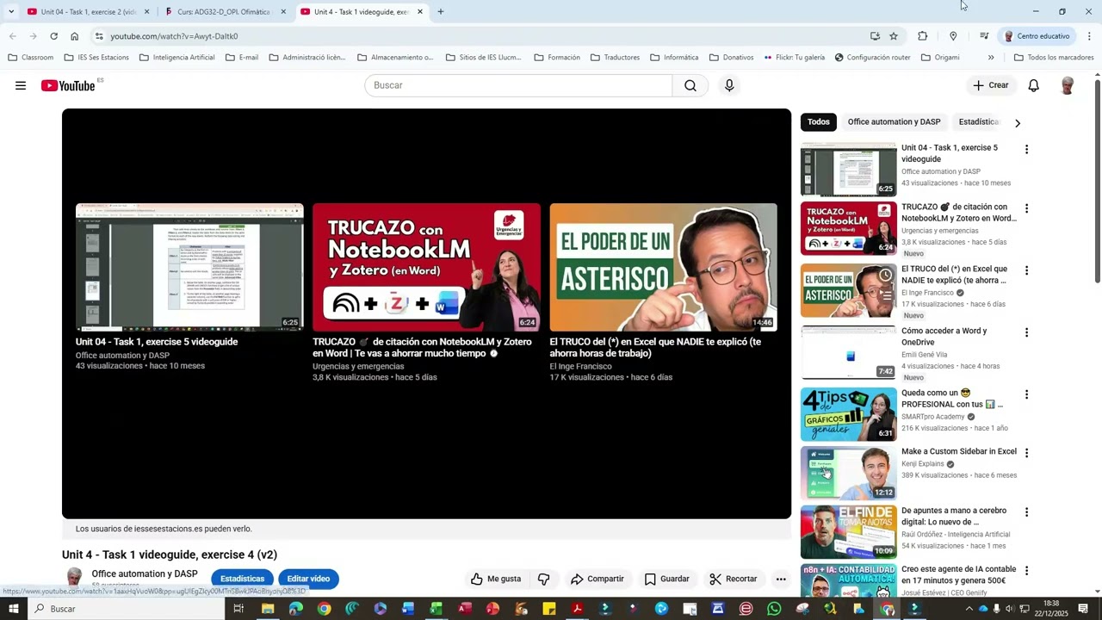Play end-screen suggestion 'Unit 04 - Task 1, exercise 5'
Viewport: 1102px width, 620px height.
[189, 267]
